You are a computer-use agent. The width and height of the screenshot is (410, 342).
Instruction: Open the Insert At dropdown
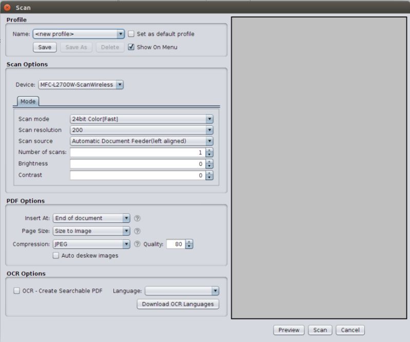[91, 218]
